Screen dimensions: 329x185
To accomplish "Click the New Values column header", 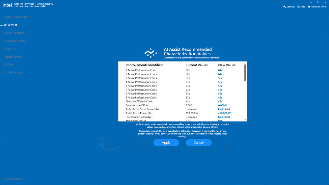I will pos(227,65).
